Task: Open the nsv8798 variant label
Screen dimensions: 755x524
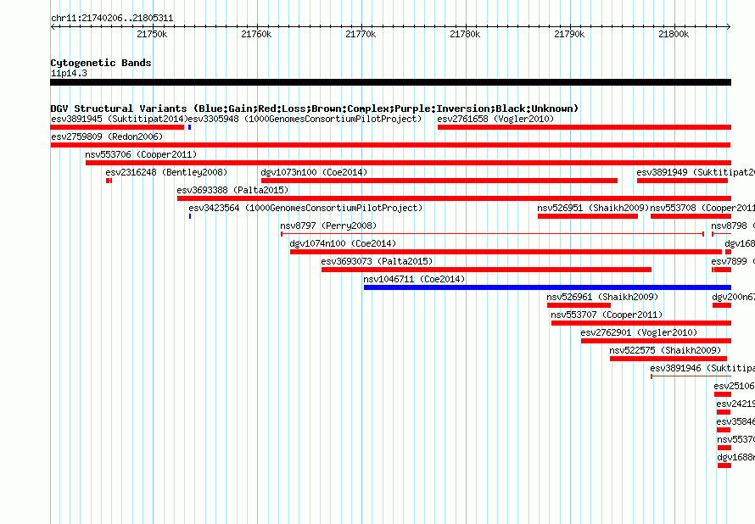Action: [x=733, y=226]
